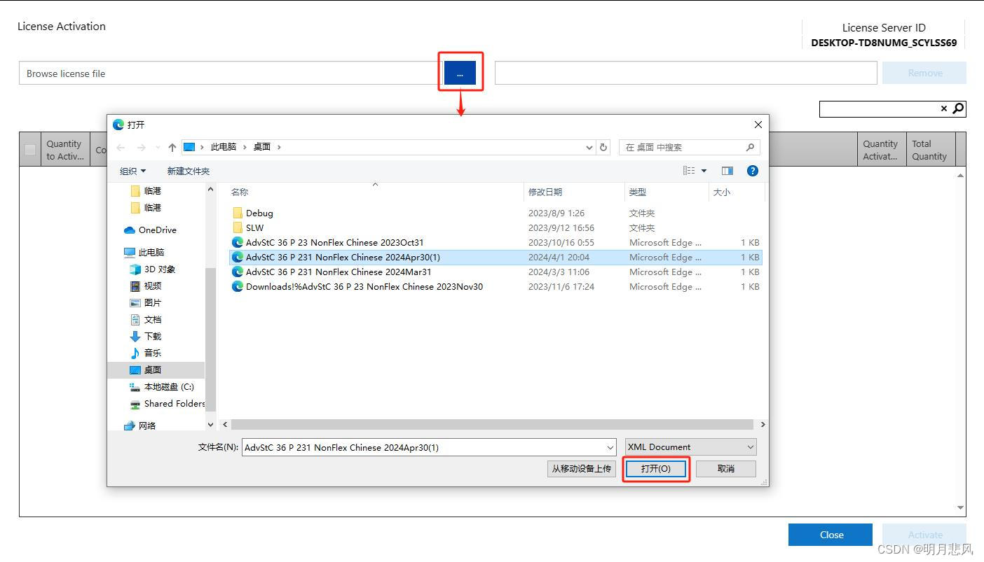
Task: Click the License table vertical scrollbar down arrow
Action: 961,508
